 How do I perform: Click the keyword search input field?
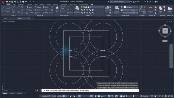(x=120, y=2)
